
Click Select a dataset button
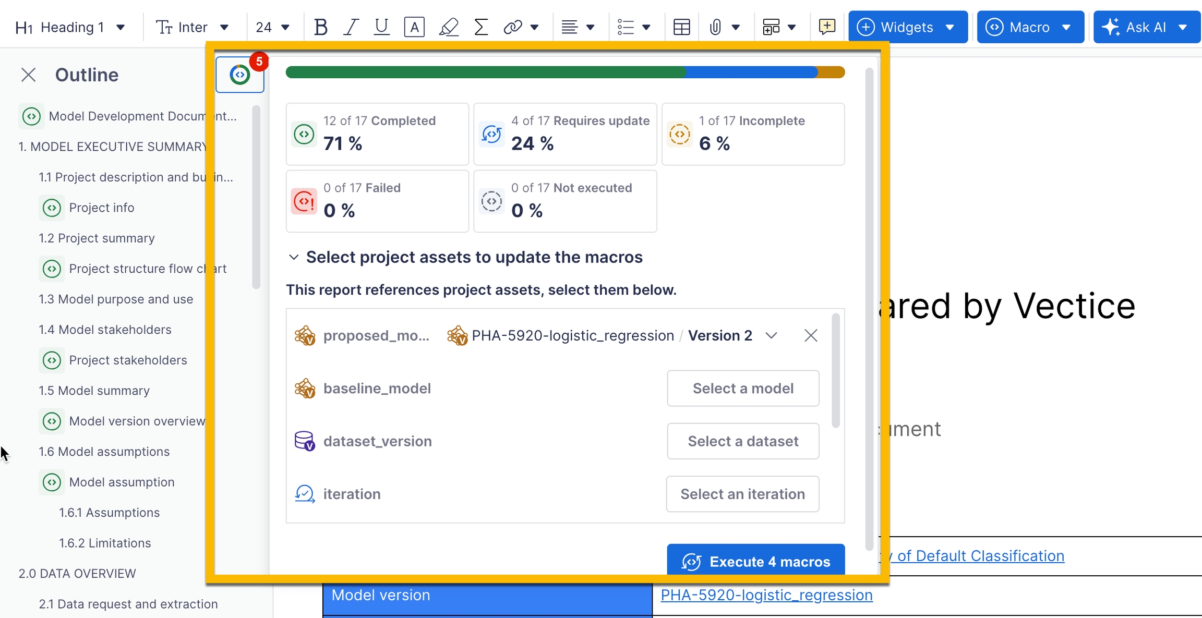point(742,441)
